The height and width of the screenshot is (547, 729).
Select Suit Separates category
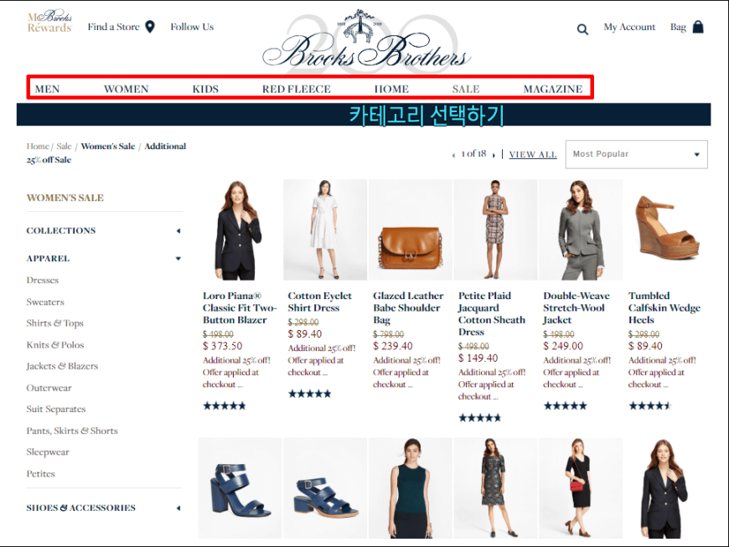pos(56,410)
